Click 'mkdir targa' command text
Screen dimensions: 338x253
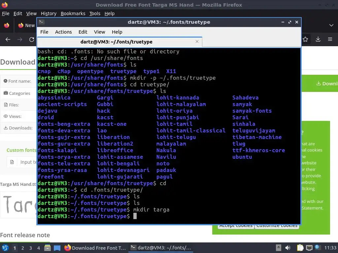pos(151,210)
